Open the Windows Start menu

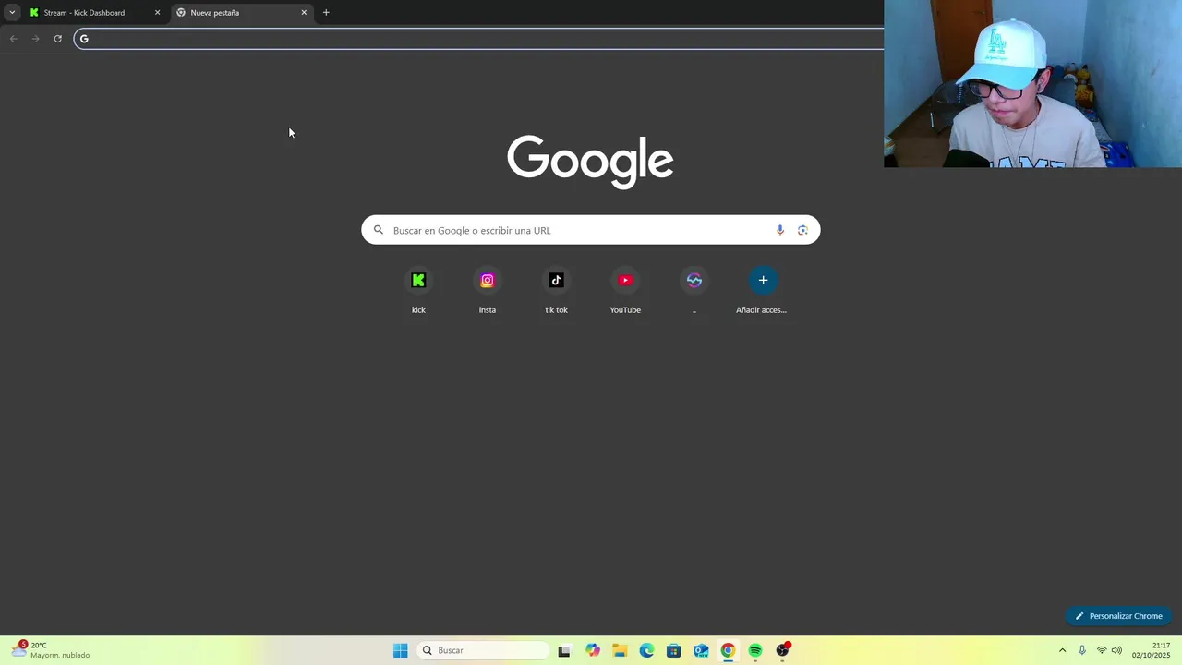(x=400, y=650)
